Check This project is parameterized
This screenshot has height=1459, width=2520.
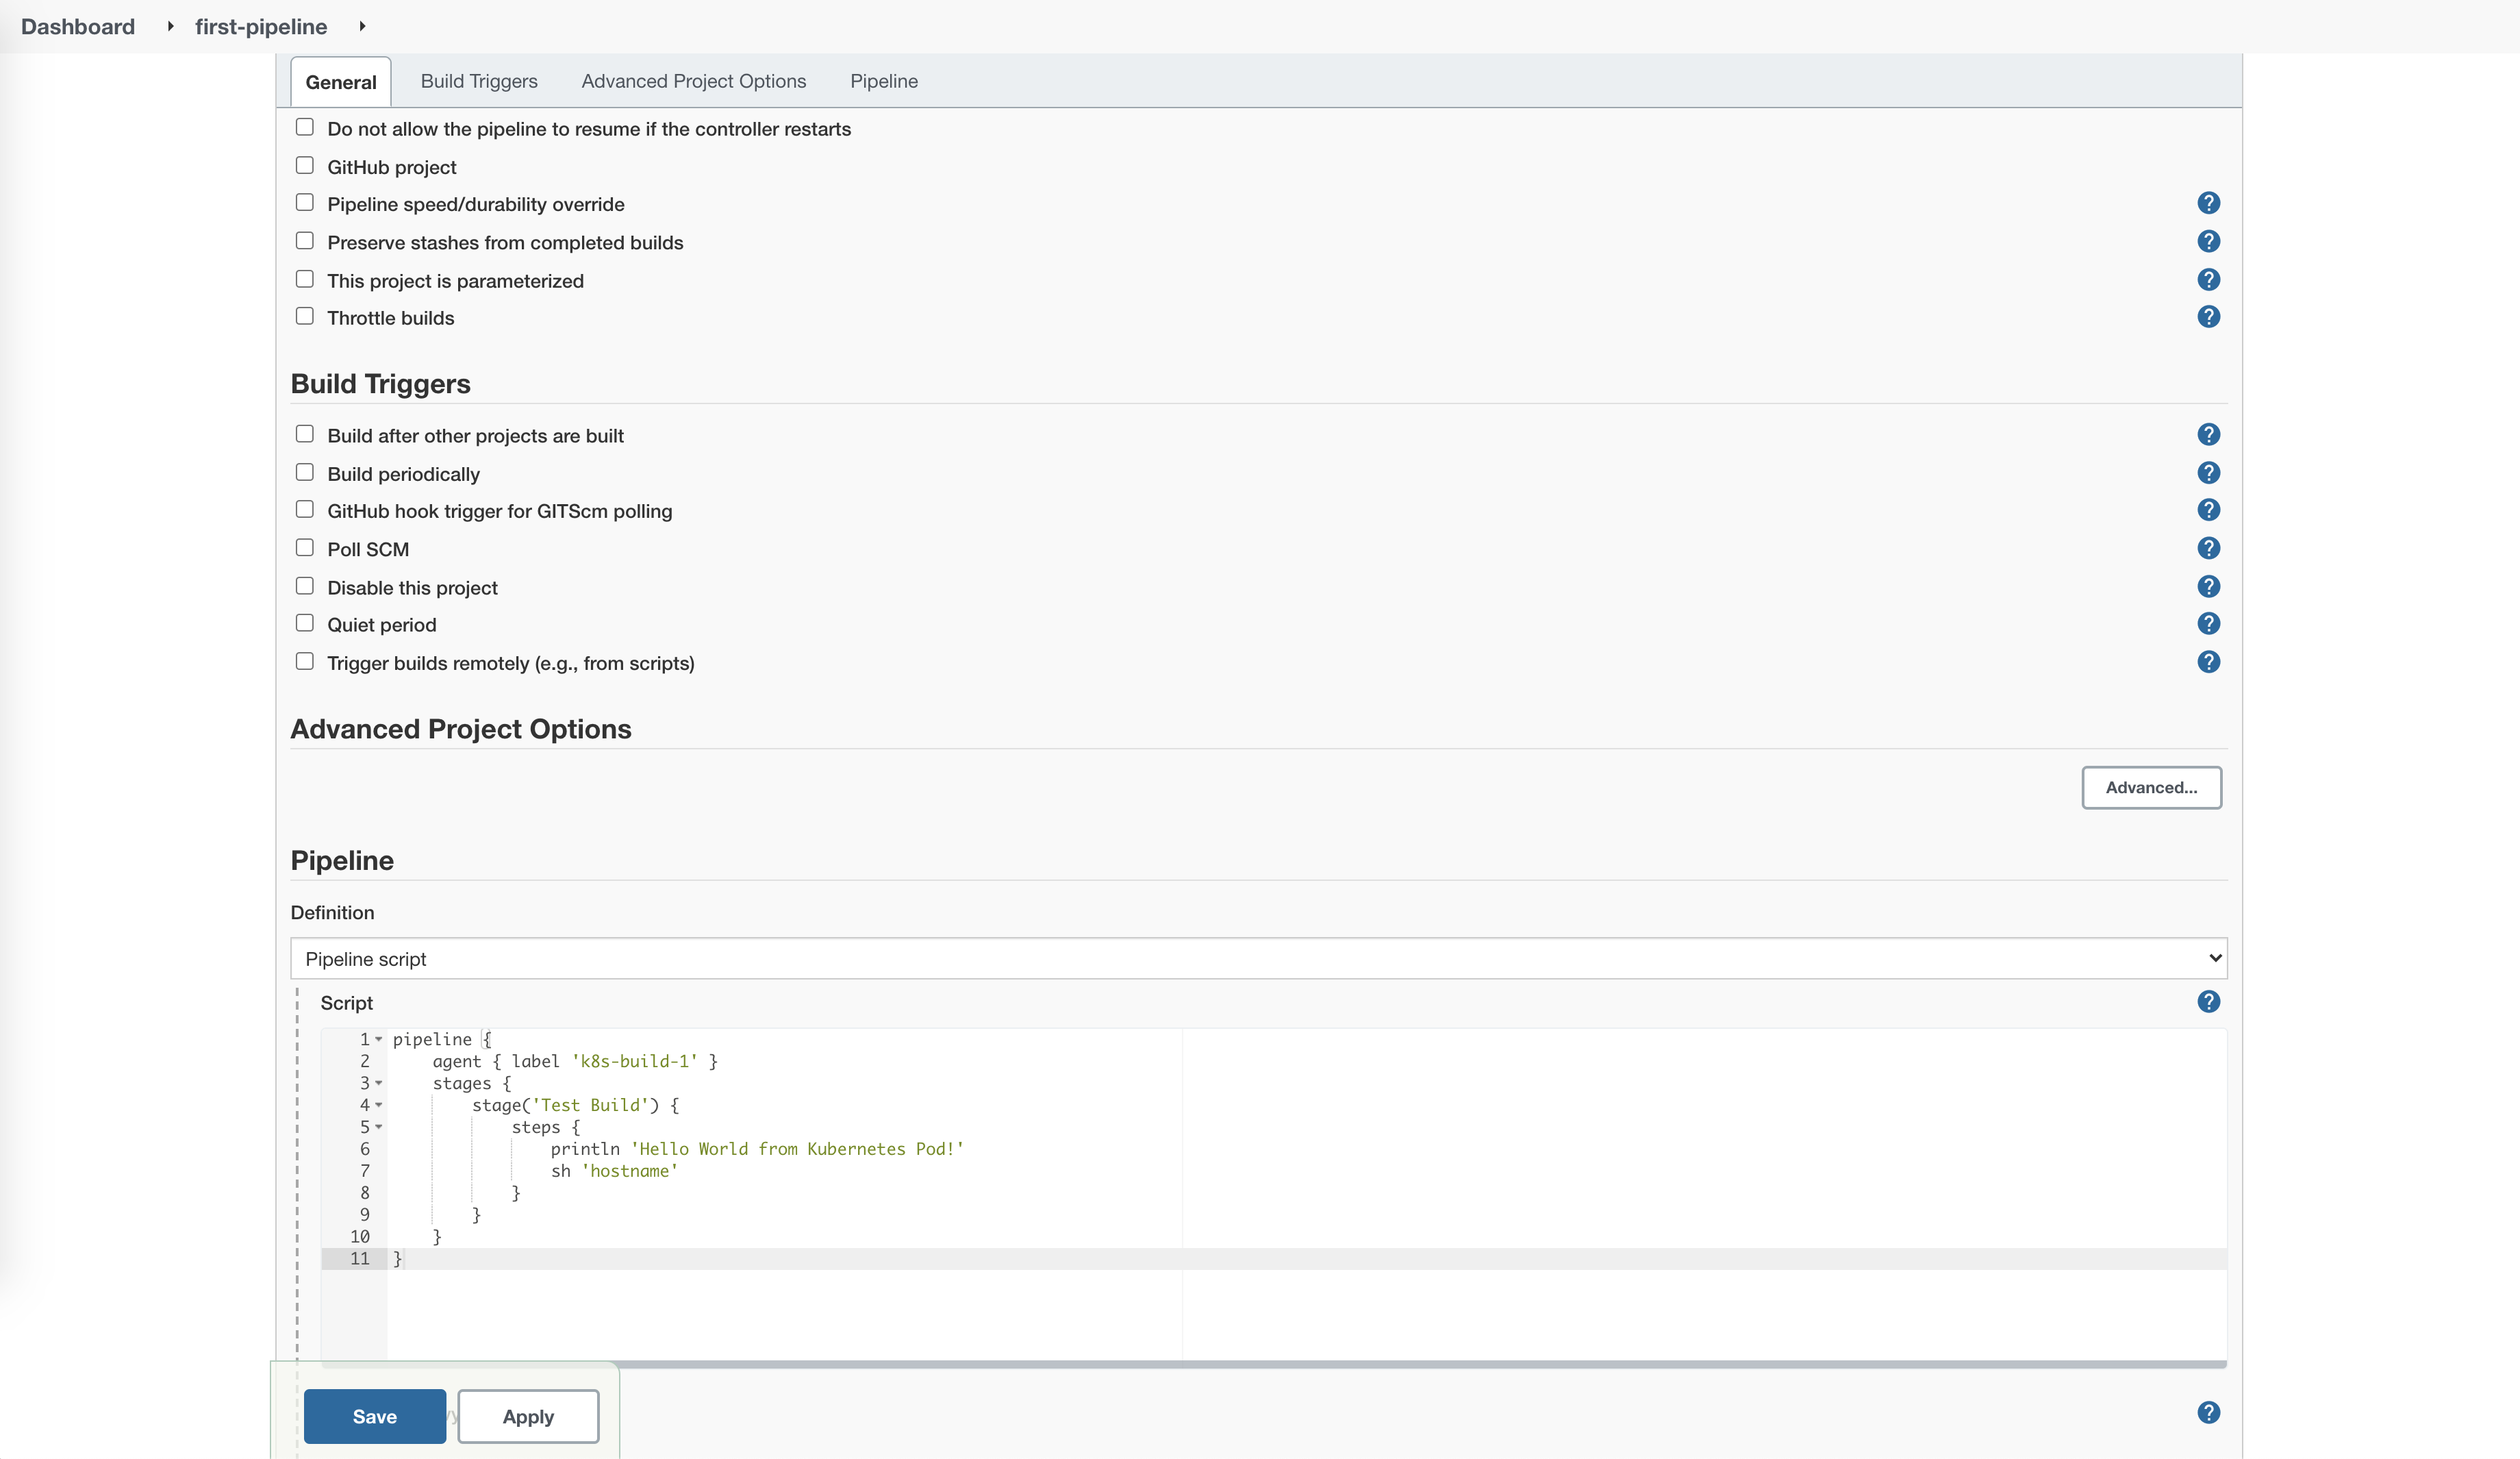[305, 278]
